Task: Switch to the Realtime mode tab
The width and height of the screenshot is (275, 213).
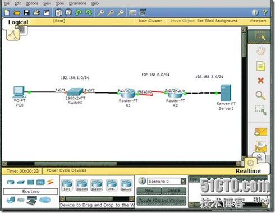Action: 248,171
